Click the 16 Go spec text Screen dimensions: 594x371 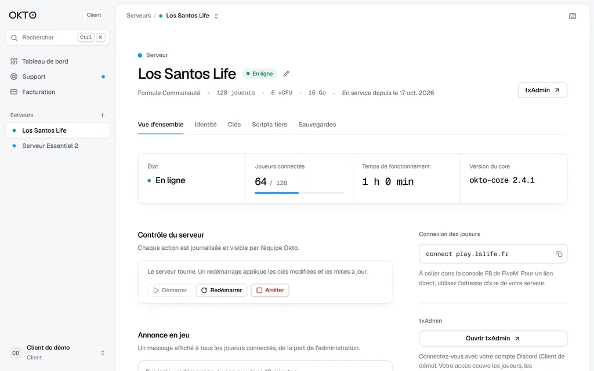(x=317, y=93)
